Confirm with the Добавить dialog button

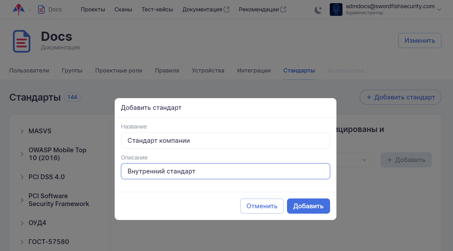[x=308, y=206]
